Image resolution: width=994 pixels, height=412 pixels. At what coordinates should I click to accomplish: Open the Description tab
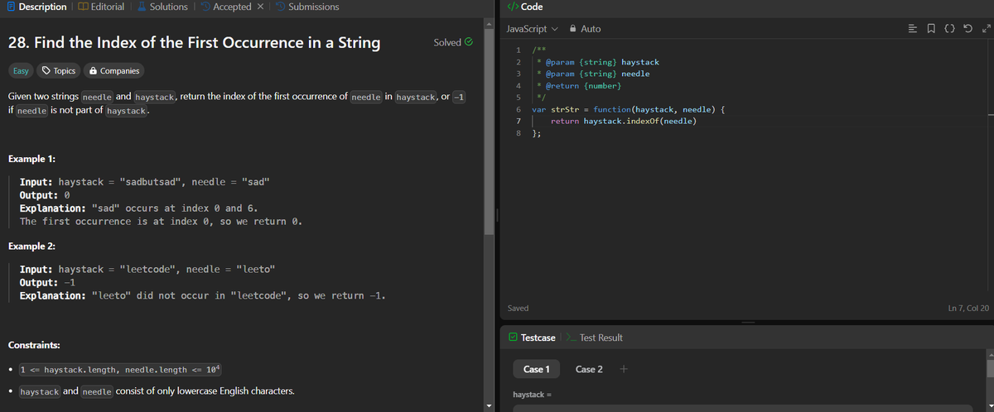[36, 7]
